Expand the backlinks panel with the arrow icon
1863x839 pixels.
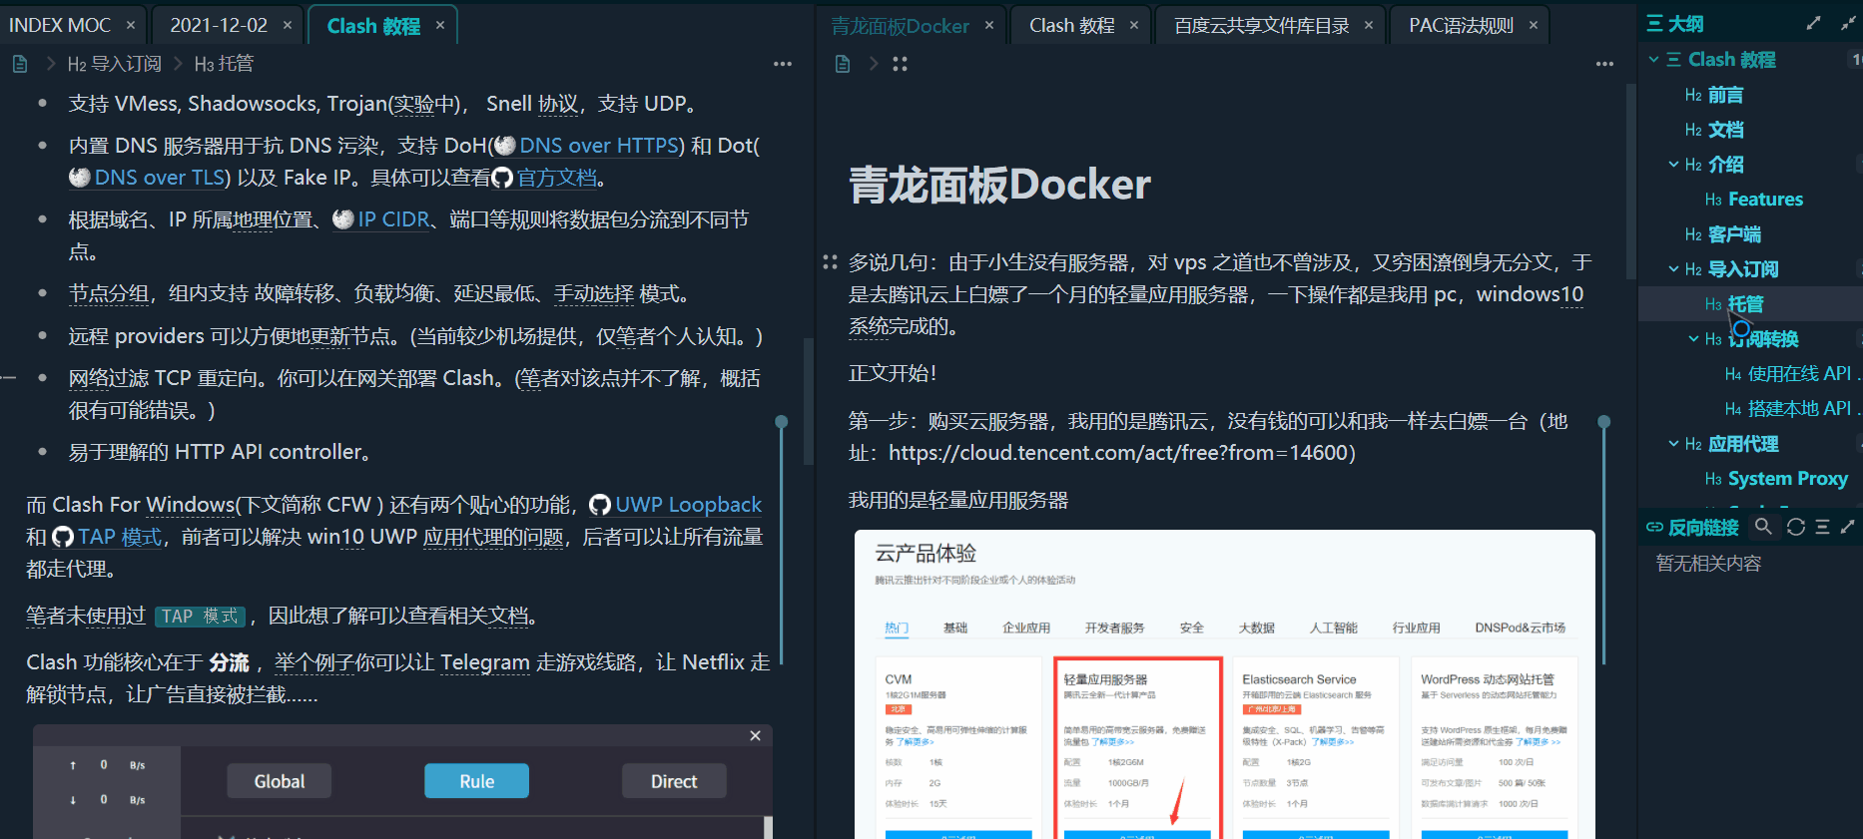[1848, 527]
